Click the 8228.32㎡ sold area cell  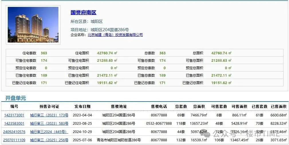pos(279,124)
